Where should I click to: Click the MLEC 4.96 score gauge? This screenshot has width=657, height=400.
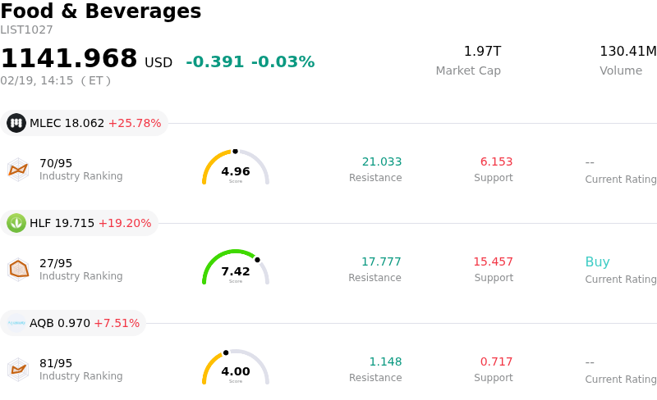236,168
